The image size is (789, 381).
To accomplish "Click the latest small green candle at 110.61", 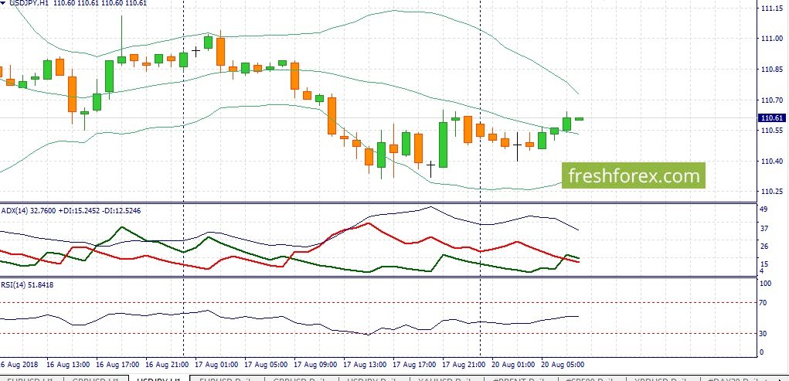I will click(579, 119).
